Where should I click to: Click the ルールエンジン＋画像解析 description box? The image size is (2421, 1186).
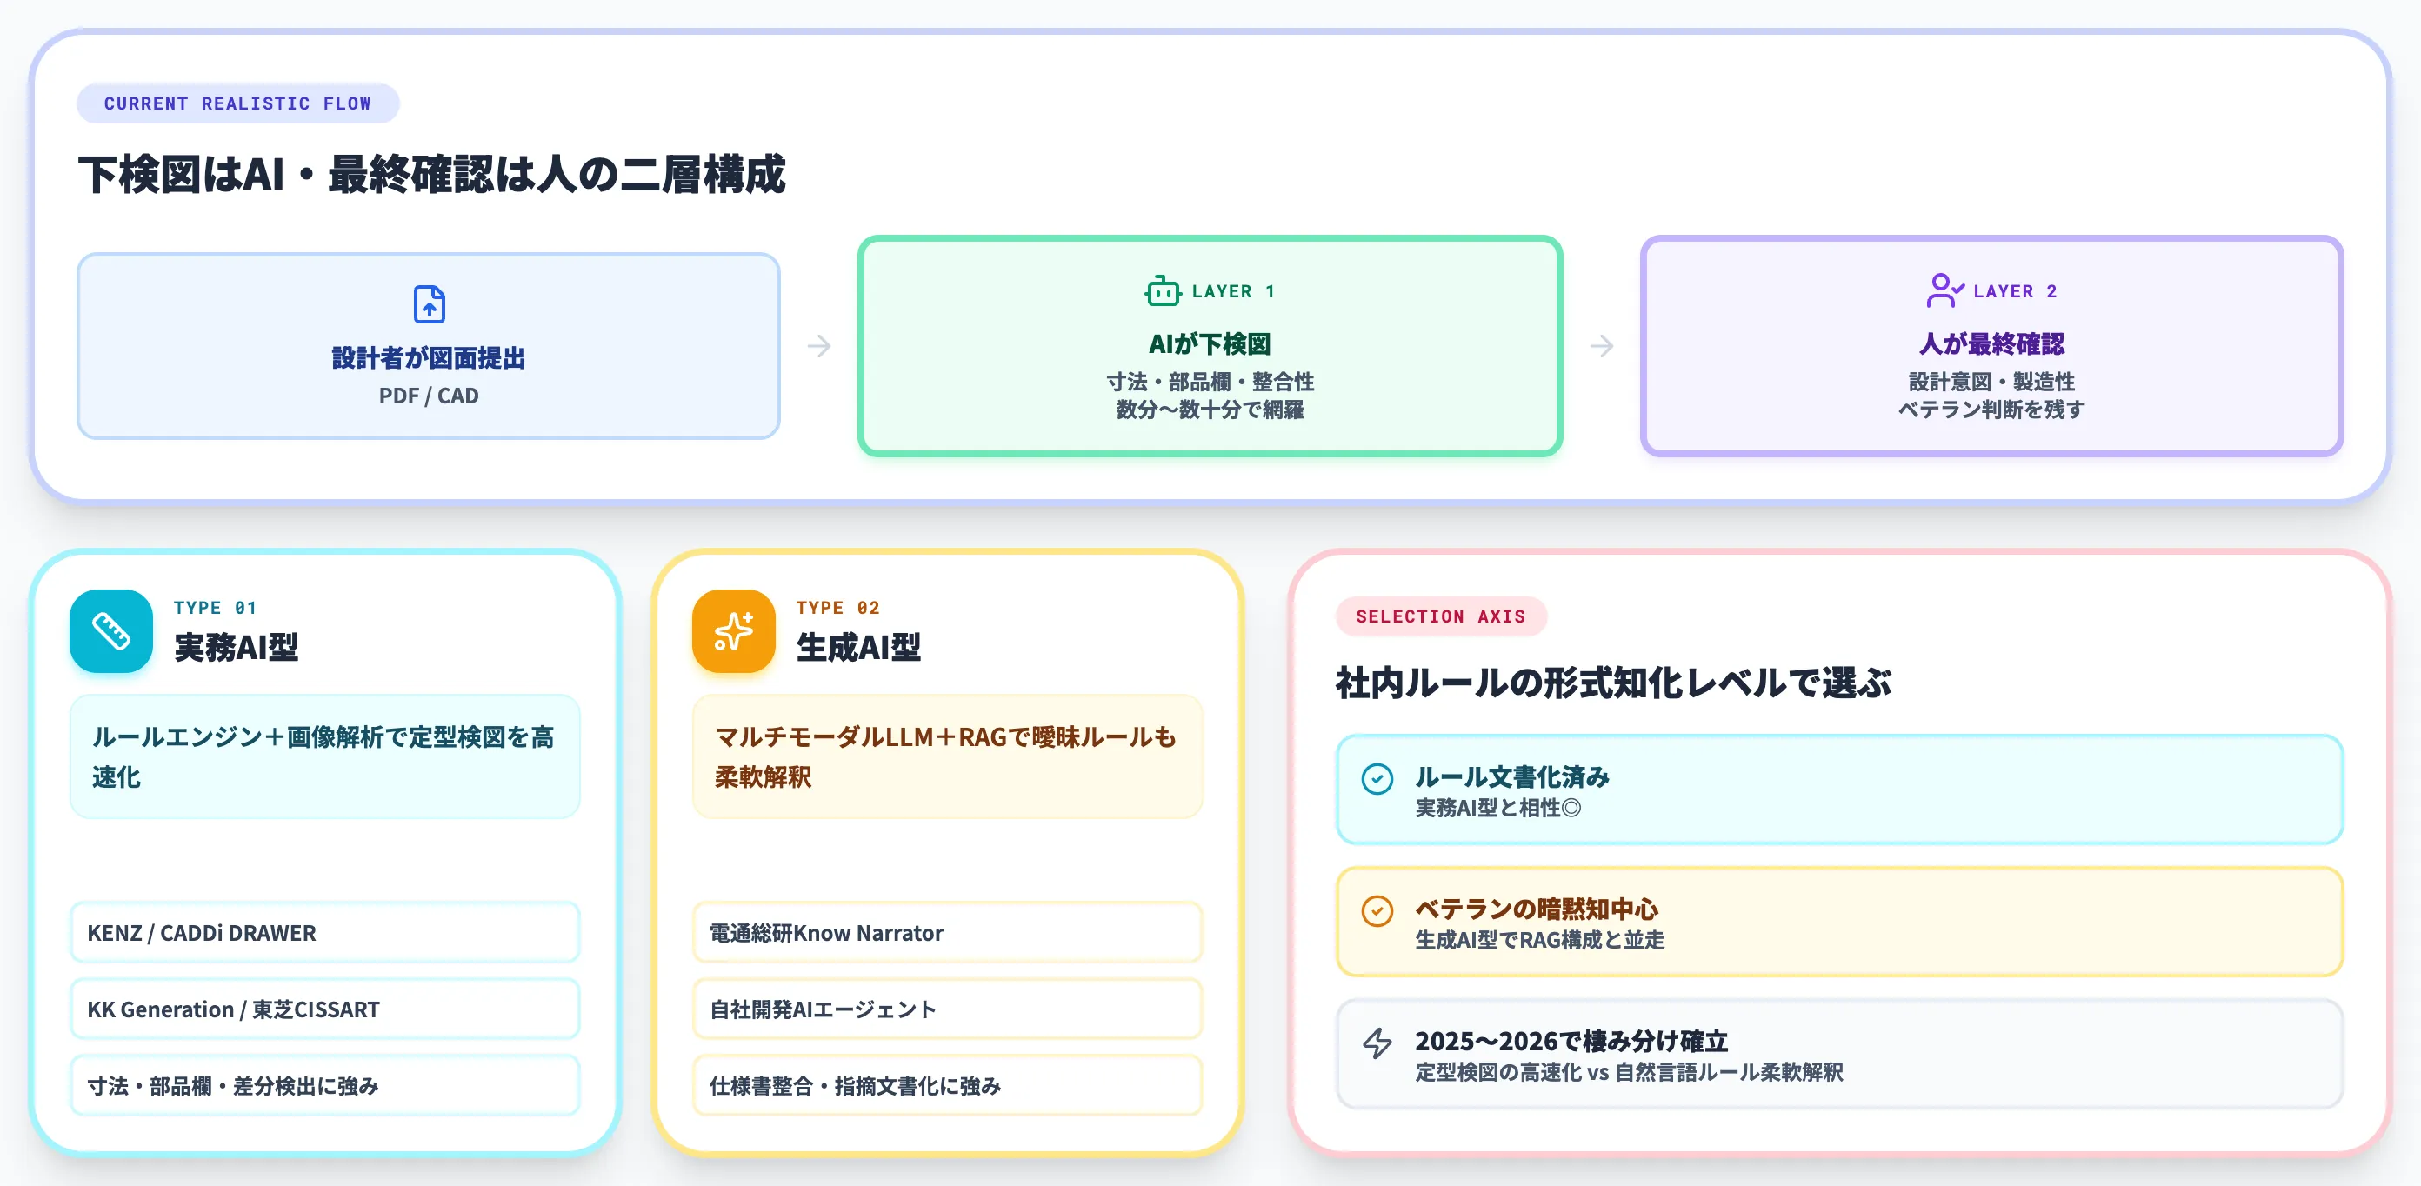(x=325, y=756)
